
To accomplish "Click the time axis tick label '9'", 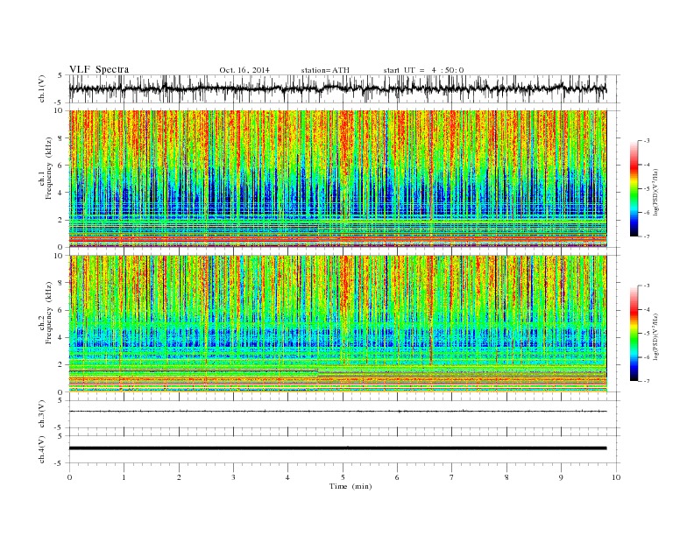I will pyautogui.click(x=562, y=477).
